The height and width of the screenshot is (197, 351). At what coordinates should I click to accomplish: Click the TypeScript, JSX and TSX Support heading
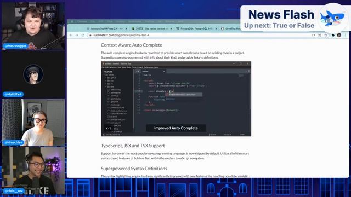pyautogui.click(x=133, y=146)
